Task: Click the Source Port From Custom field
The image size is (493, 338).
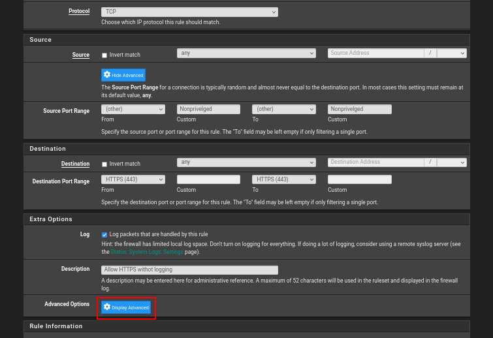Action: tap(208, 109)
